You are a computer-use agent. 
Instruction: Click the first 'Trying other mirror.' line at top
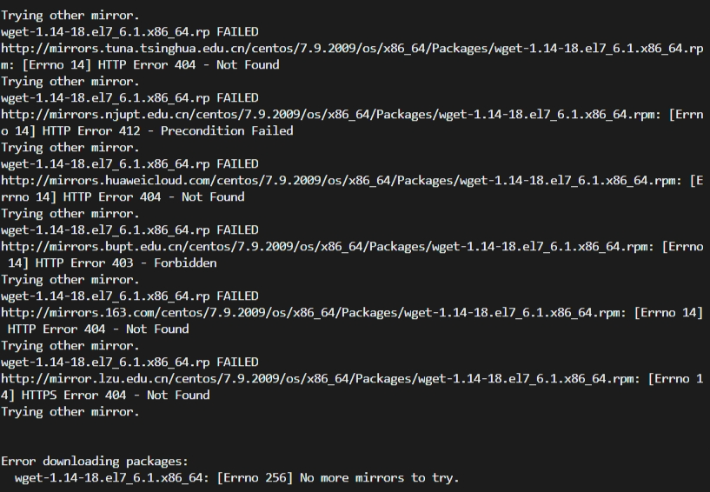70,16
